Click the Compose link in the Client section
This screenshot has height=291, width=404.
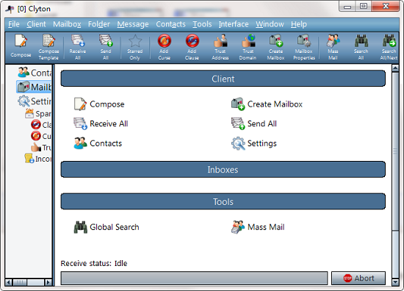[99, 104]
